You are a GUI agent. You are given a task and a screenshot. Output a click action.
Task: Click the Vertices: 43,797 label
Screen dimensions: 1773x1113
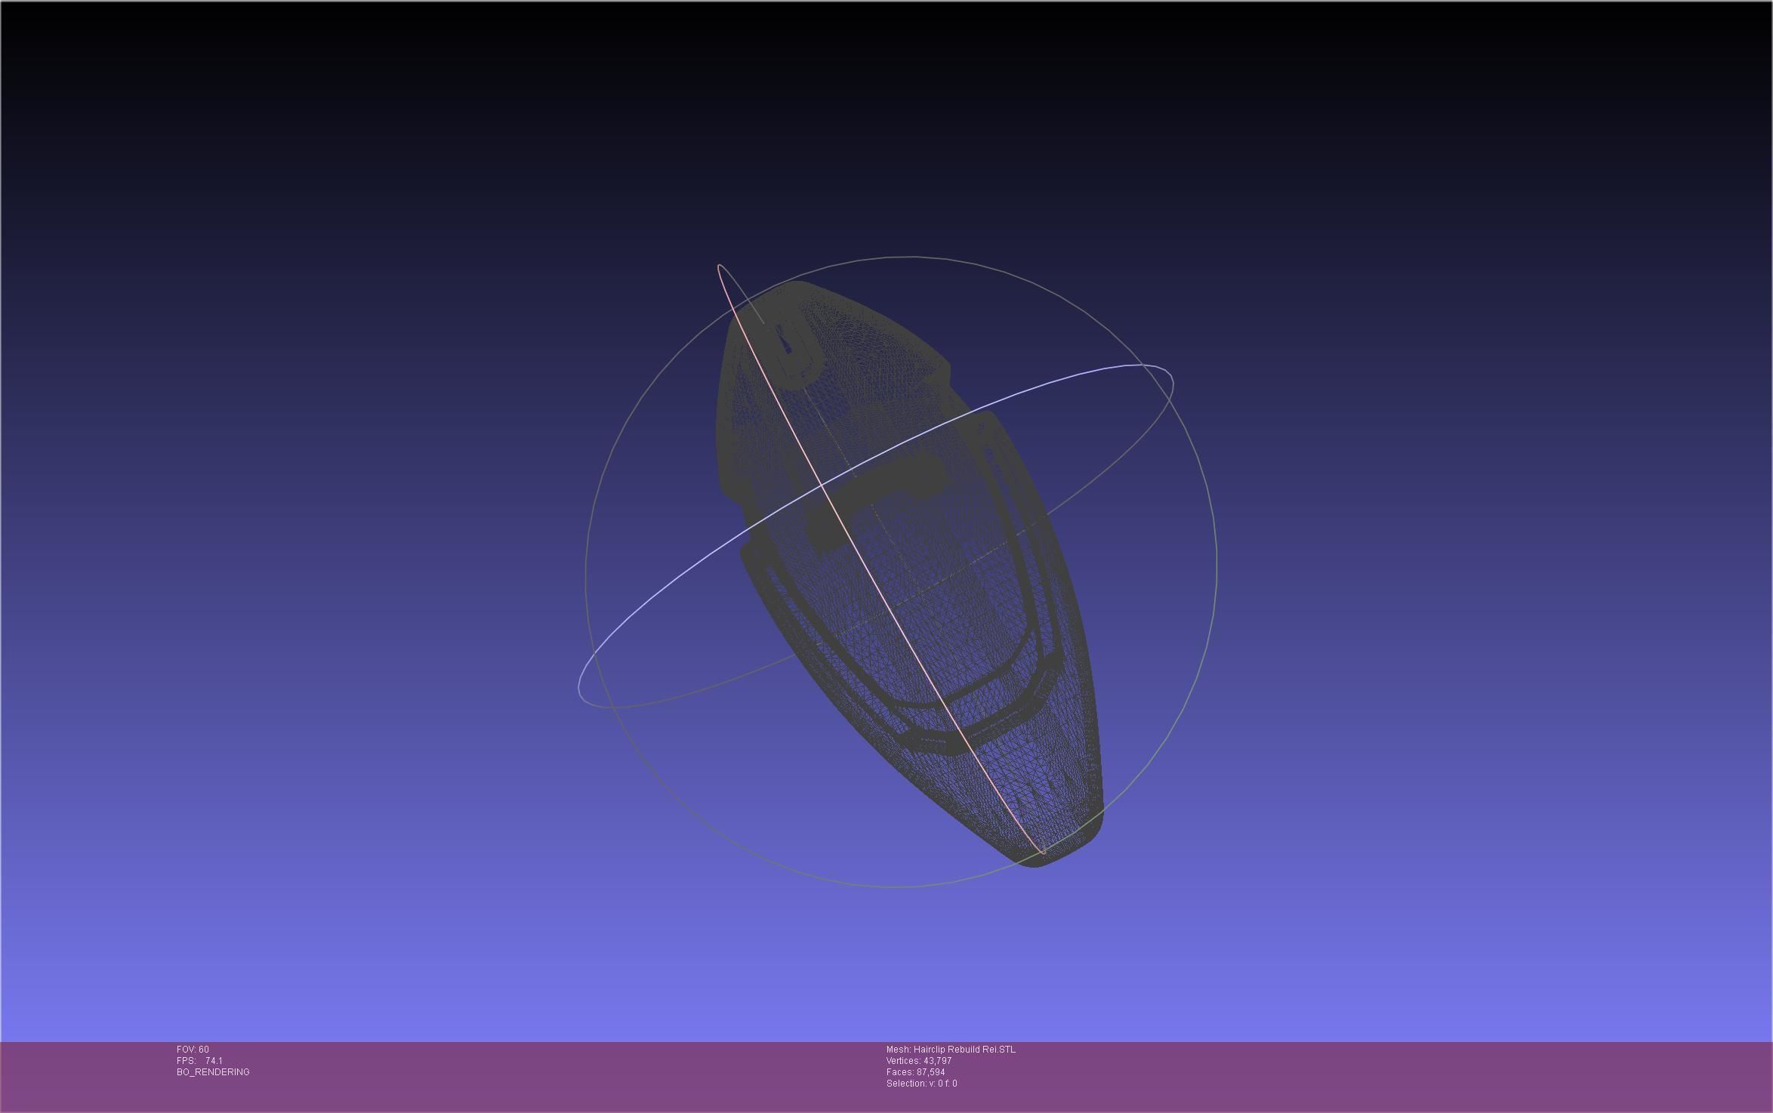(x=918, y=1061)
